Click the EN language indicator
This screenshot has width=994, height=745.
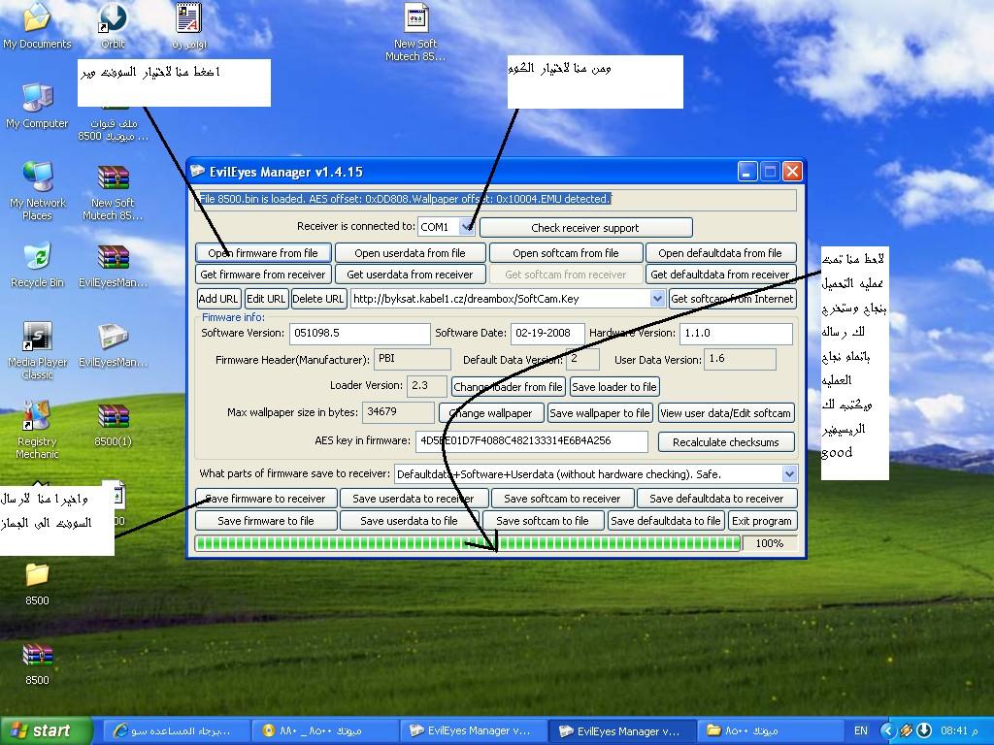pos(860,731)
